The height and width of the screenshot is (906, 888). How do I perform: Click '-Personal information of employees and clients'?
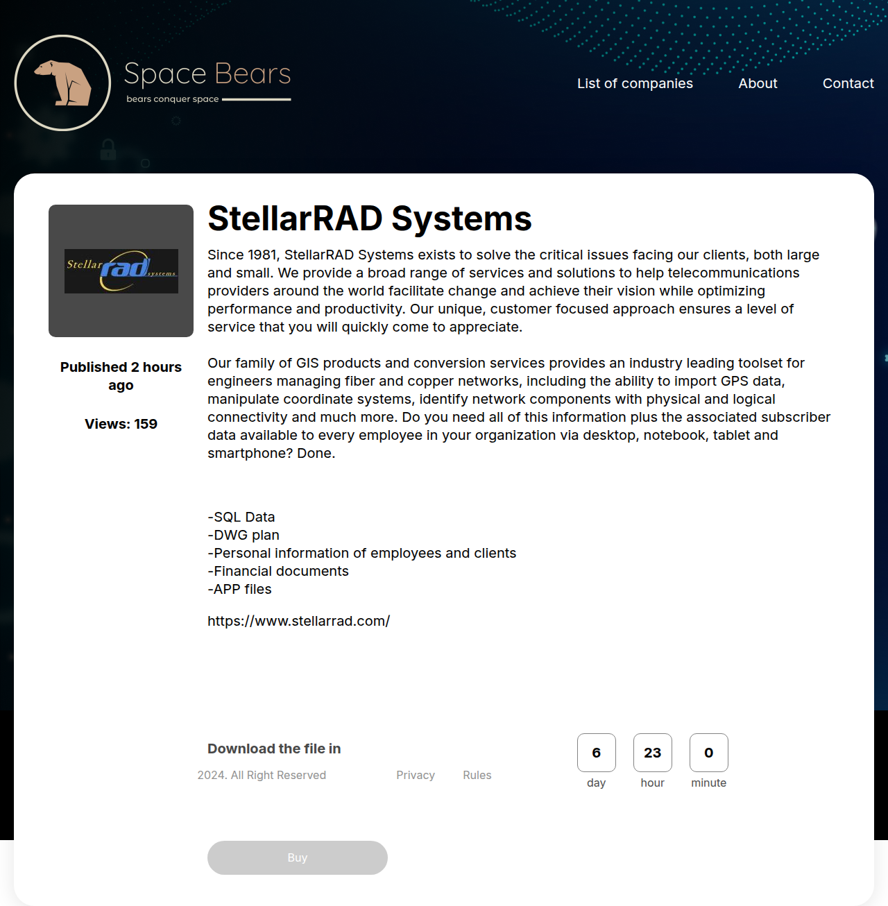pos(362,553)
